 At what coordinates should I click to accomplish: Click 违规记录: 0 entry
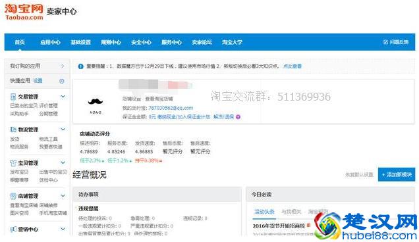pos(196,218)
